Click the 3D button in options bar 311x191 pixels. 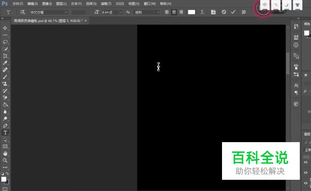click(x=244, y=12)
